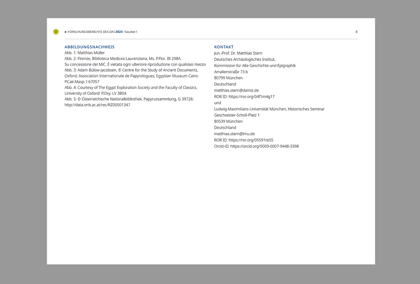
Task: Select the Abb. 1: Matthias Müller credit line
Action: [x=84, y=53]
